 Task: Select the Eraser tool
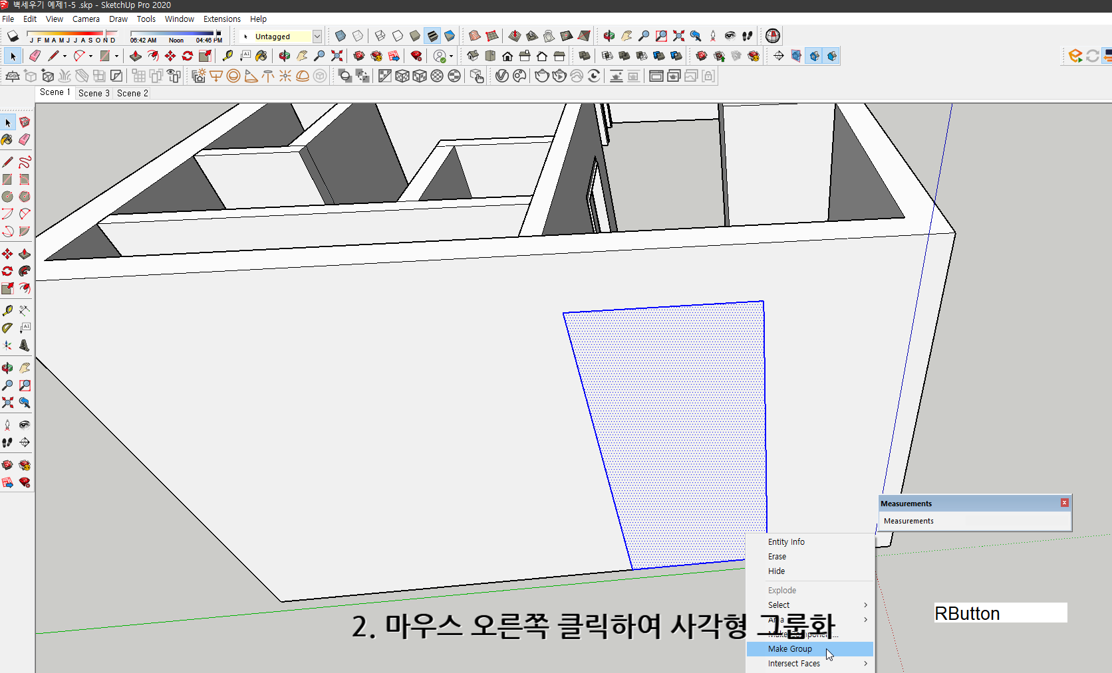point(35,56)
